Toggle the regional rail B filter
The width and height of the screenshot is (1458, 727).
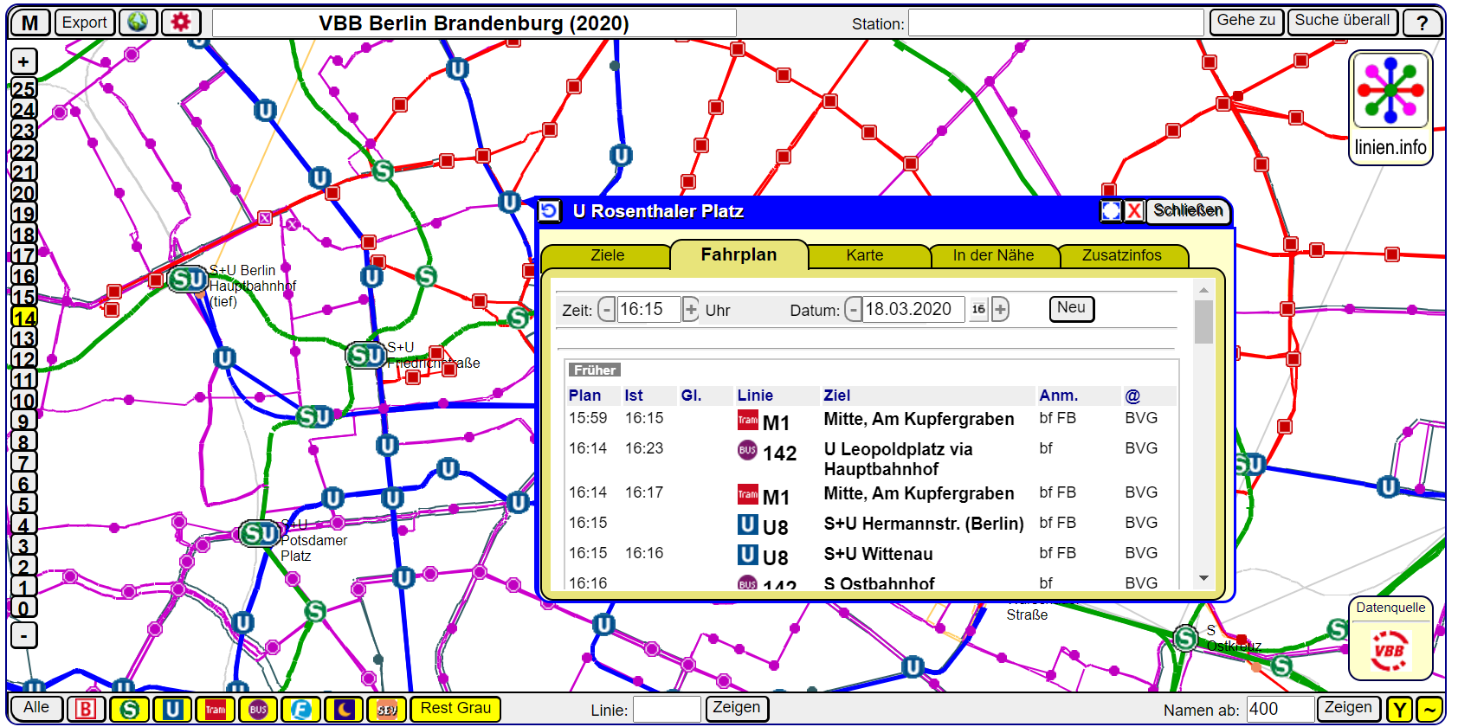pos(86,709)
